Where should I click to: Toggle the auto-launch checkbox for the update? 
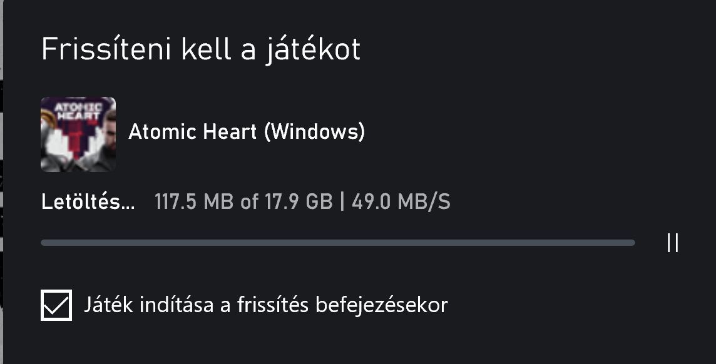tap(56, 305)
